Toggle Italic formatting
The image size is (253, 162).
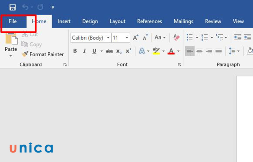[84, 51]
